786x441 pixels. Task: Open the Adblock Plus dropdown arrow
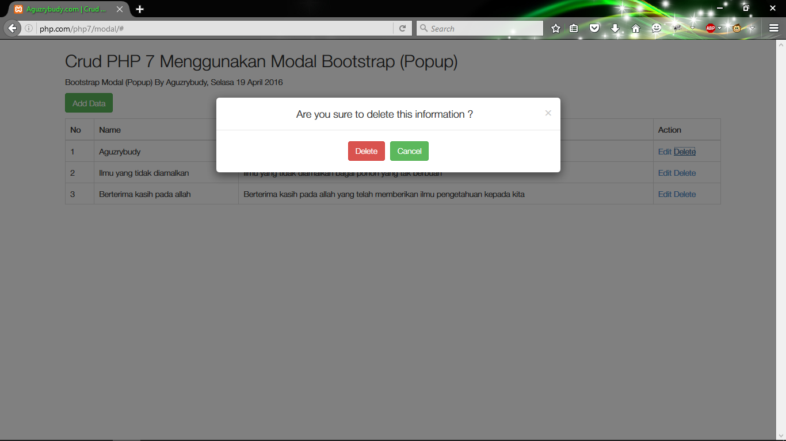720,28
